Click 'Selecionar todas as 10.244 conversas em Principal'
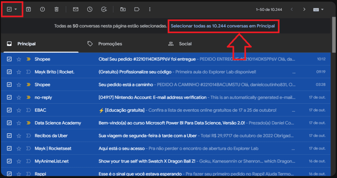The height and width of the screenshot is (178, 337). coord(223,26)
